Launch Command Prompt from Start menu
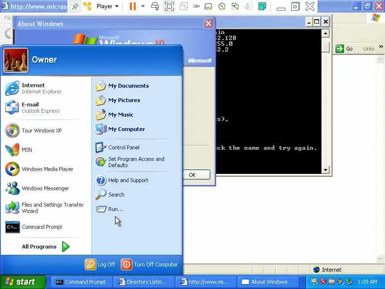385x289 pixels. (34, 227)
